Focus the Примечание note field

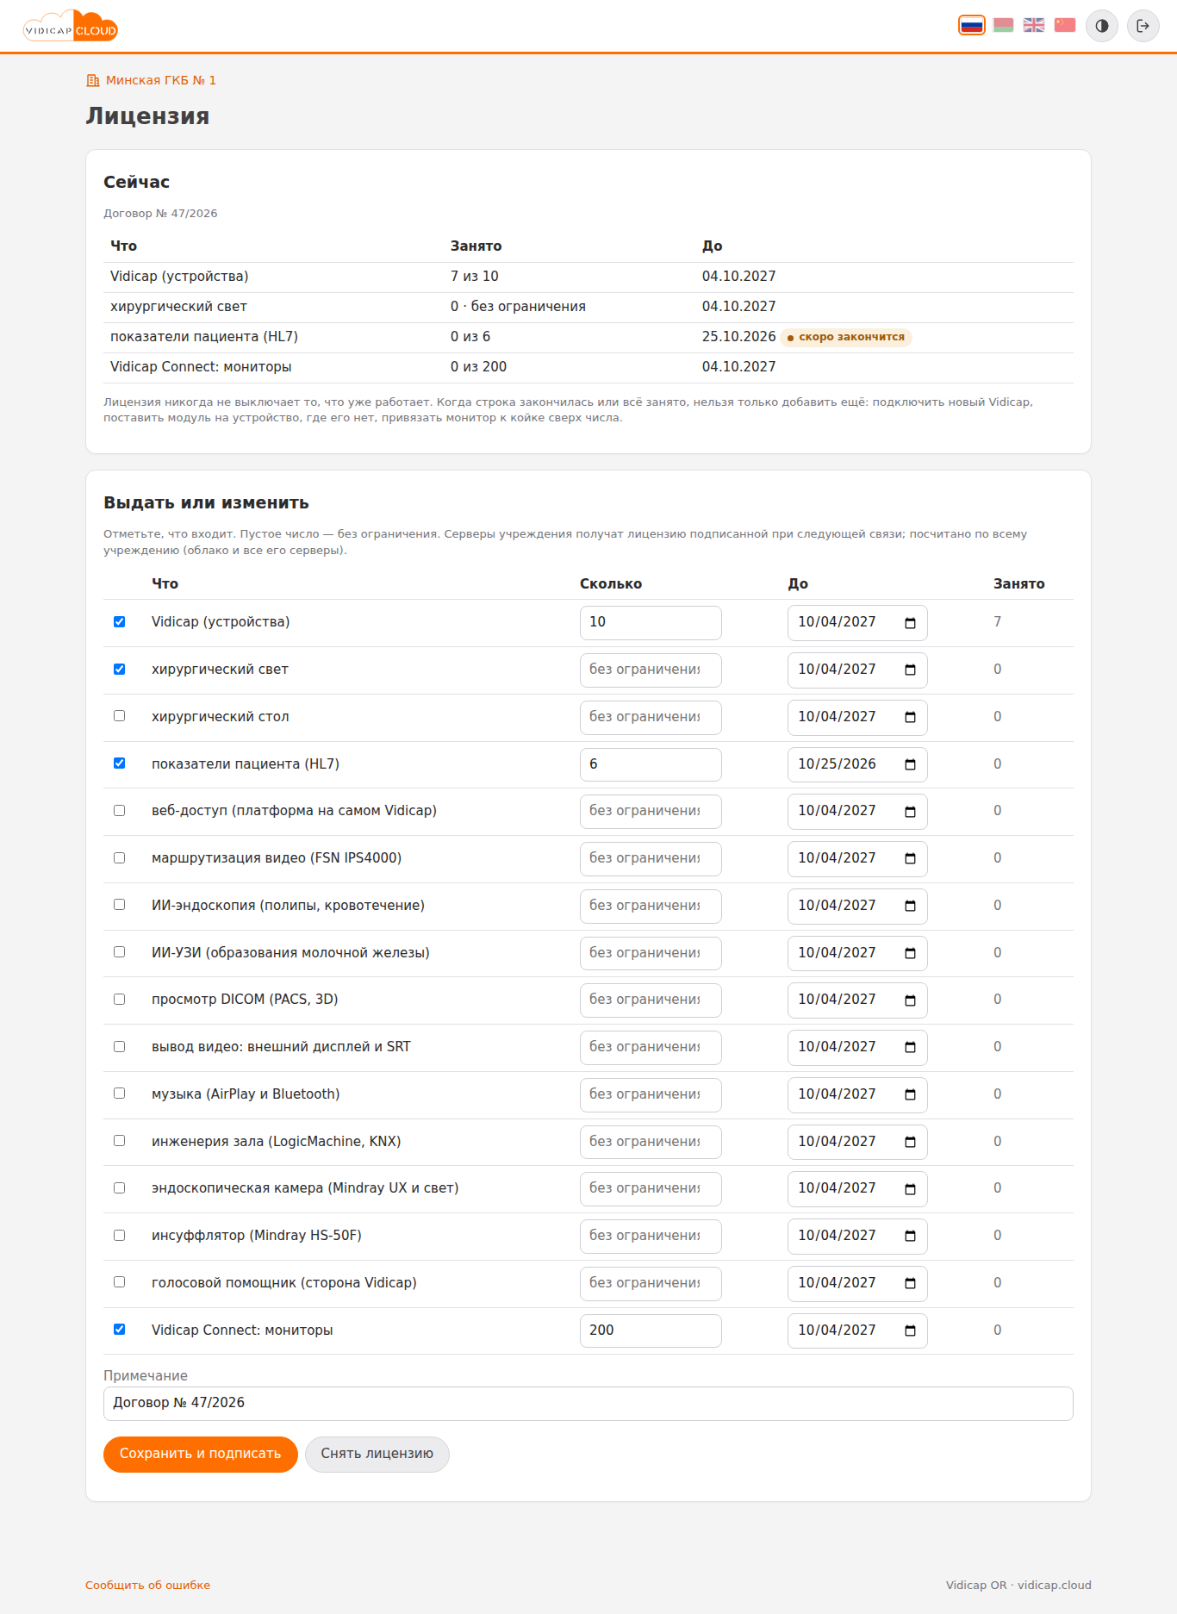click(x=588, y=1403)
